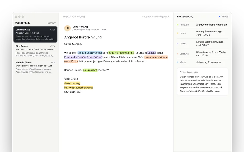Screen dimensions: 244x152
Task: Click the highlighted phrase 'neue Reinigungsfirma'
Action: 121,53
